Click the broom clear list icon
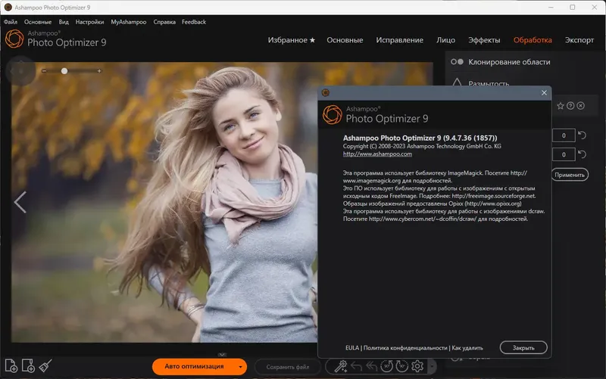The width and height of the screenshot is (606, 379). [x=45, y=365]
